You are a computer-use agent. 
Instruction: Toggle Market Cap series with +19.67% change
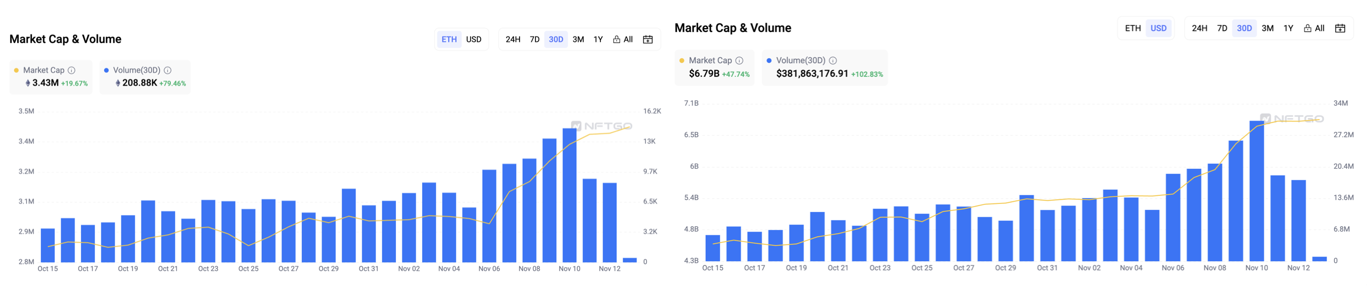pyautogui.click(x=44, y=70)
